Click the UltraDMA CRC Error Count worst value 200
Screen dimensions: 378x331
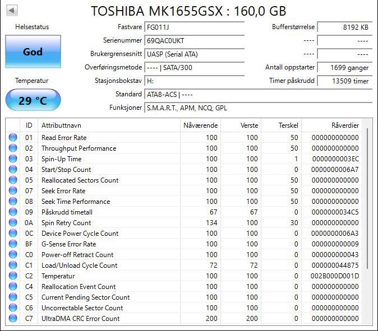tap(252, 319)
